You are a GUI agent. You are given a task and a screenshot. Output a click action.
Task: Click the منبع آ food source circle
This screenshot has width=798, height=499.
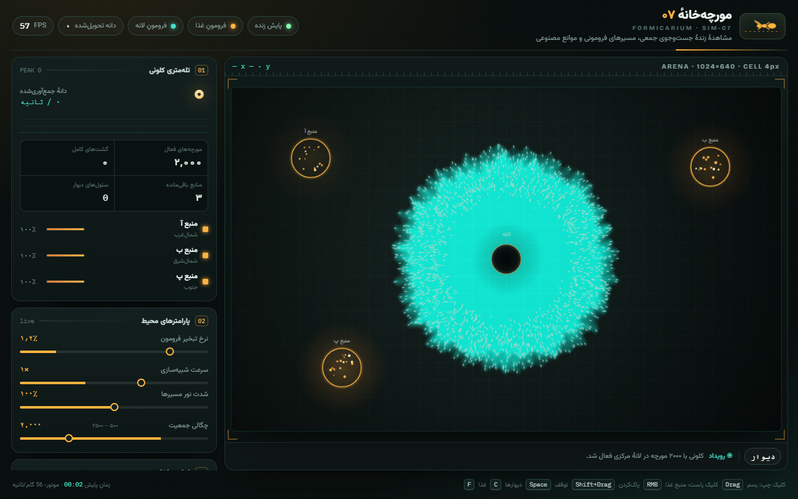click(310, 158)
